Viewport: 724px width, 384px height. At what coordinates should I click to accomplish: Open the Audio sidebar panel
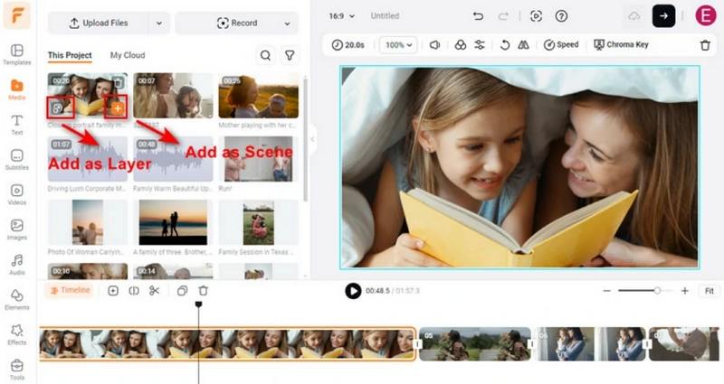pyautogui.click(x=16, y=265)
